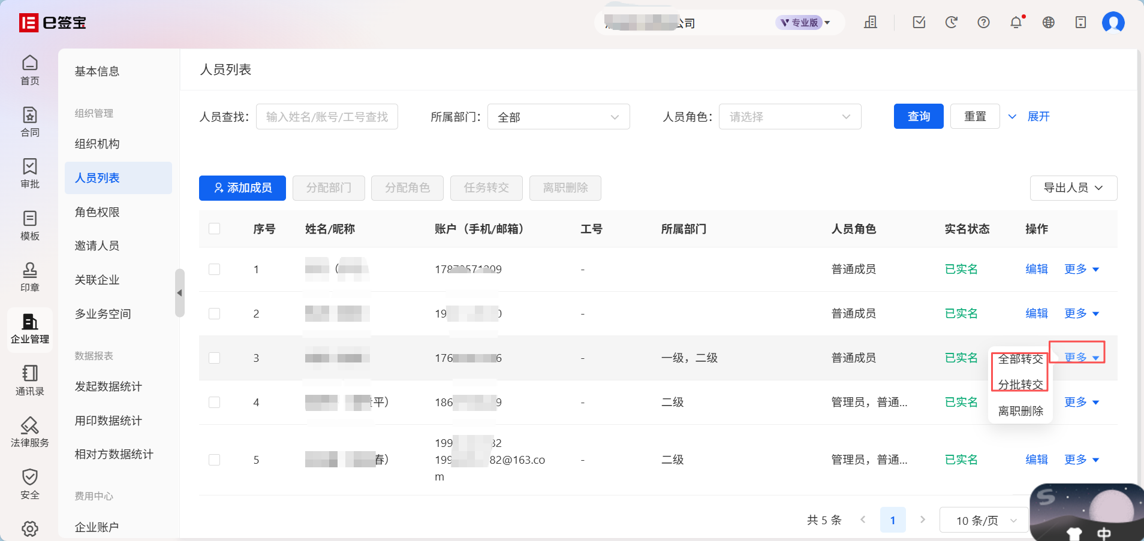
Task: Open 组织机构 in side menu
Action: coord(97,144)
